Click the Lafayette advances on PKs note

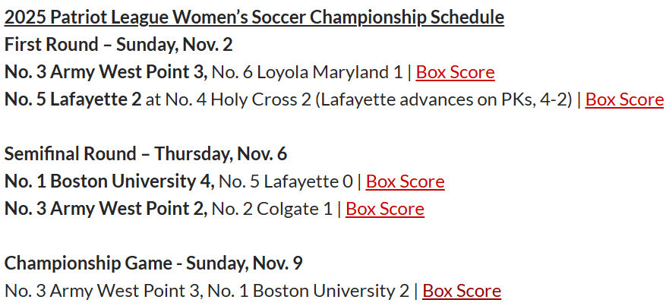[x=434, y=99]
